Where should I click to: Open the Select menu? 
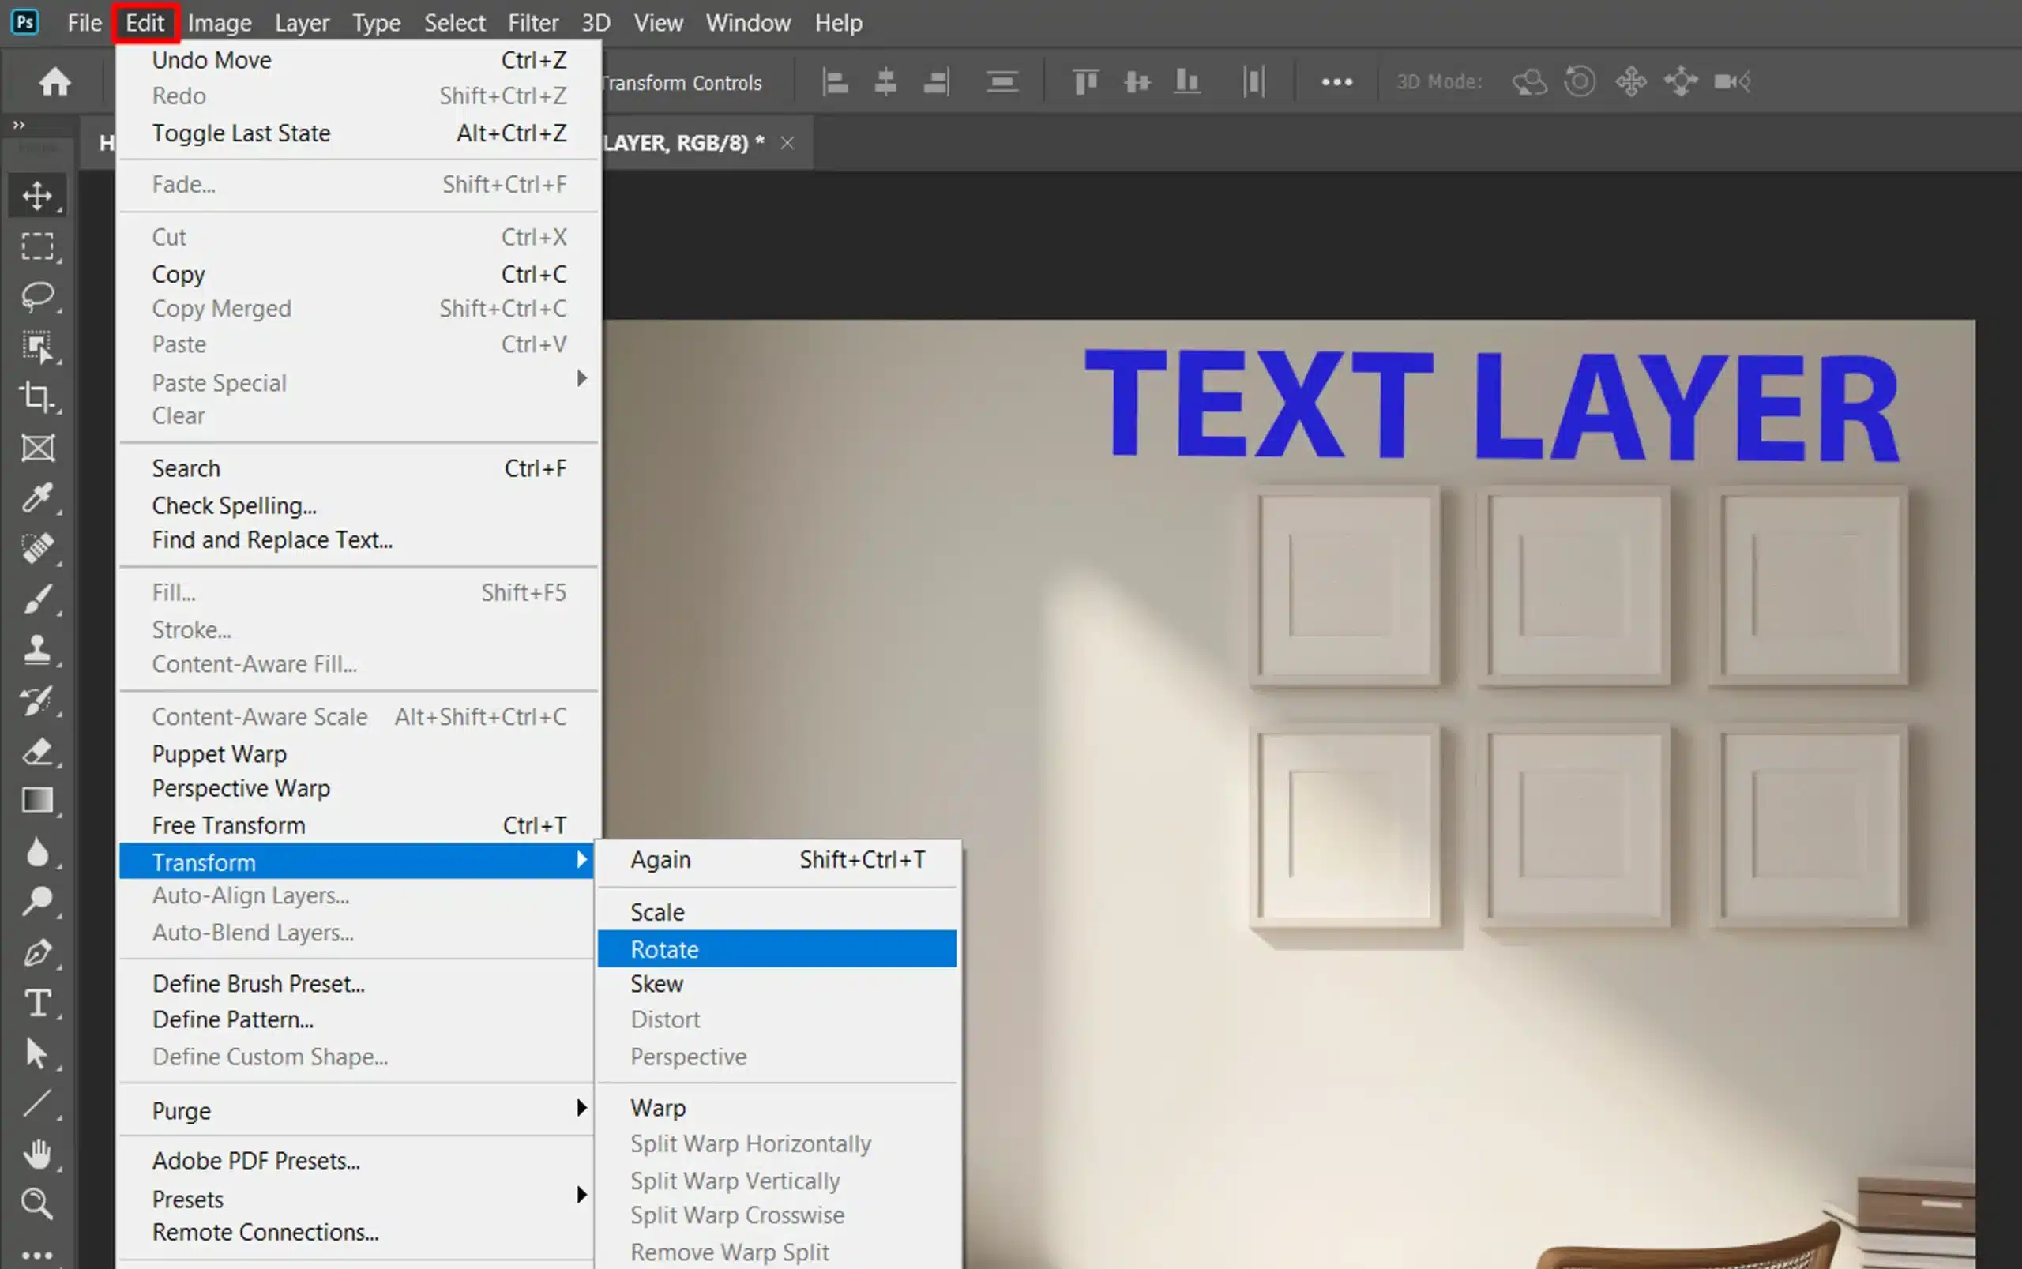click(454, 23)
